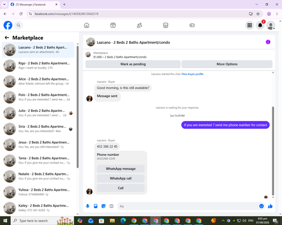Click the chat messages scrollbar
Screen dimensions: 282x225
coord(273,151)
